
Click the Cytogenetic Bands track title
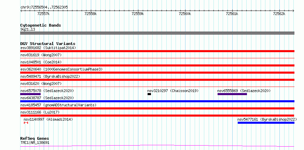click(x=41, y=25)
